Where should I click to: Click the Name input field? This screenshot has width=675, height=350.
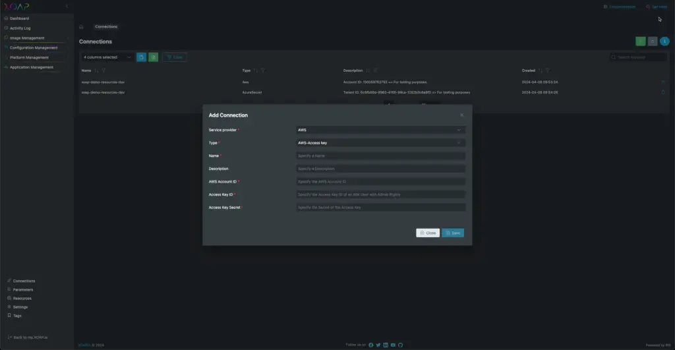pos(380,156)
